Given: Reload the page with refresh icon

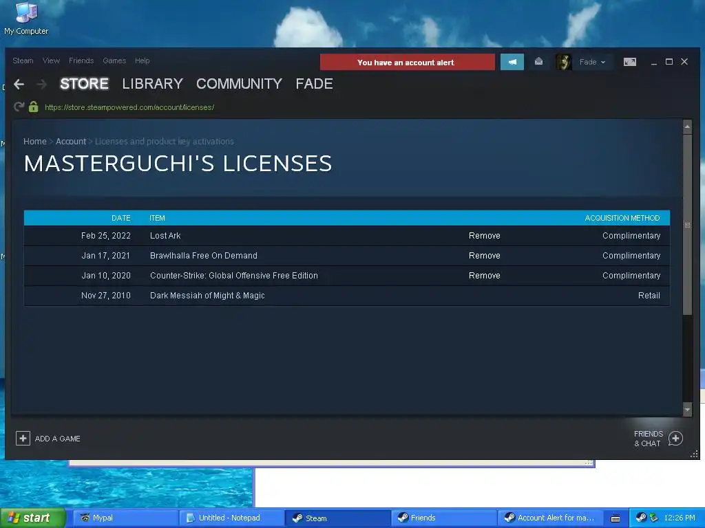Looking at the screenshot, I should 19,107.
